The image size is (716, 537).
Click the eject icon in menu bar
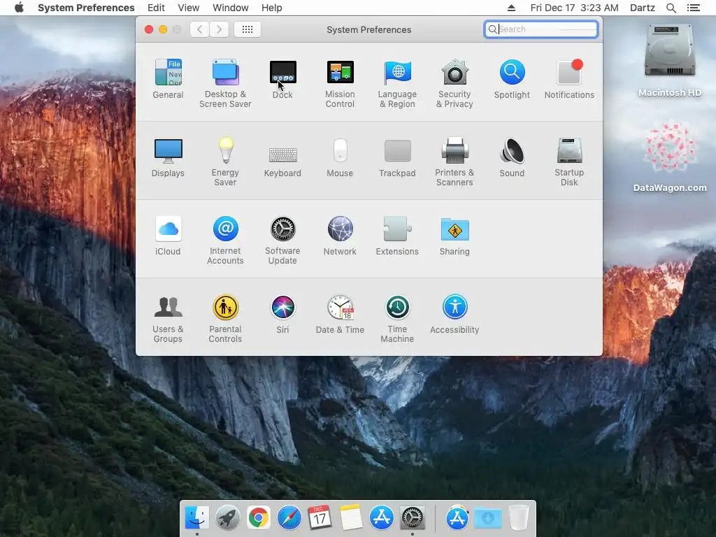(x=511, y=8)
